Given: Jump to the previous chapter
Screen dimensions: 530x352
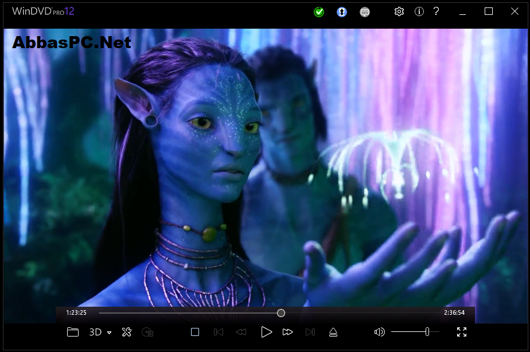Looking at the screenshot, I should (219, 332).
